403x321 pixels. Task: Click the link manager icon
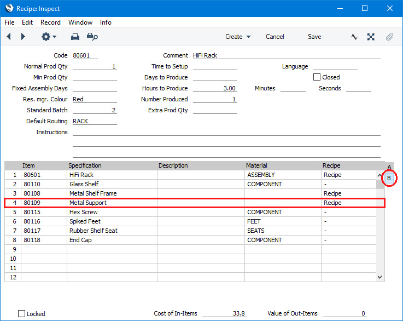371,37
